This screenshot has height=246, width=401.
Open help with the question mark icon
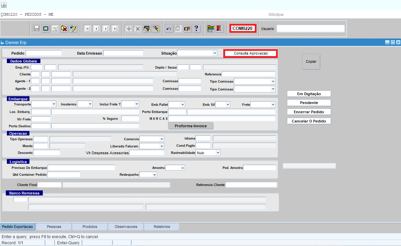(x=196, y=29)
